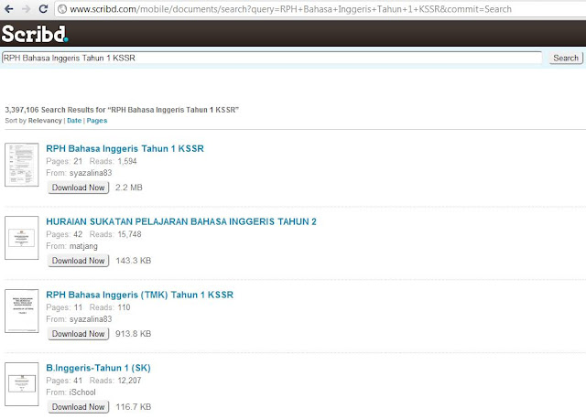Click 'Reads: 1,594' text
586x419 pixels.
[113, 161]
